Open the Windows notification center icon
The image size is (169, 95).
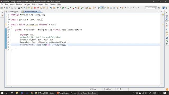pyautogui.click(x=165, y=93)
